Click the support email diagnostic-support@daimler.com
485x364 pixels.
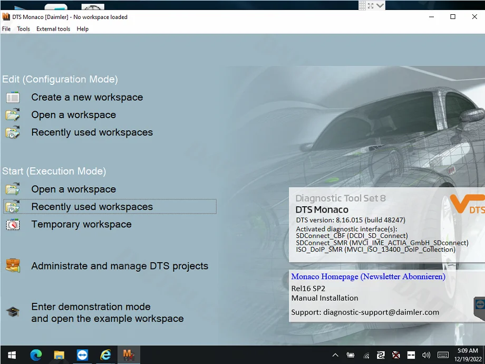click(381, 312)
